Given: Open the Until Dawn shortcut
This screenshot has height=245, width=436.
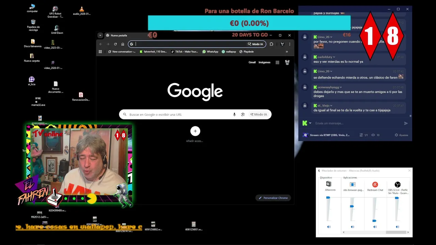Looking at the screenshot, I should 57,30.
